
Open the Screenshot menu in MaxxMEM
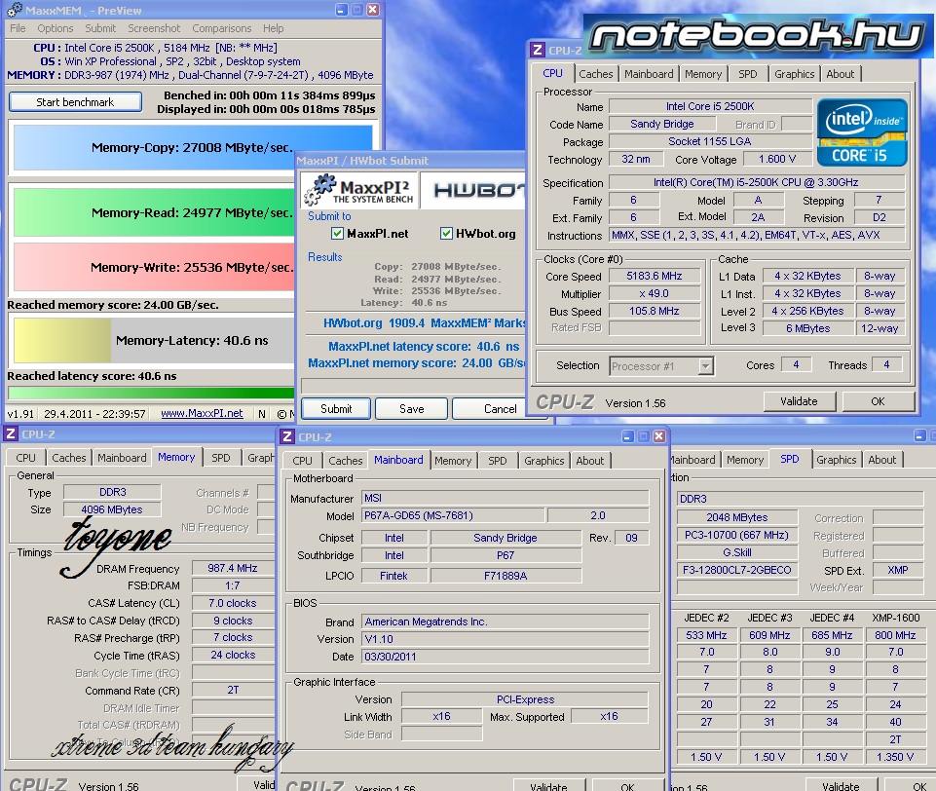(154, 28)
